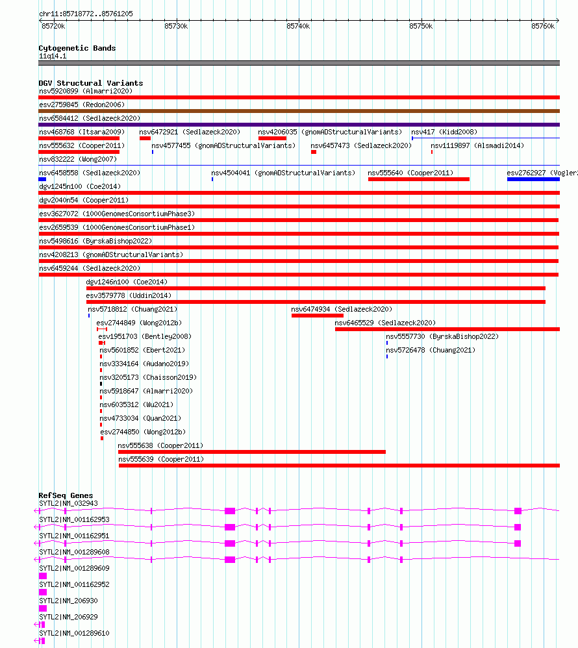Open the SYTL2|NM_206929 transcript label
Screen dimensions: 578x648
(69, 617)
